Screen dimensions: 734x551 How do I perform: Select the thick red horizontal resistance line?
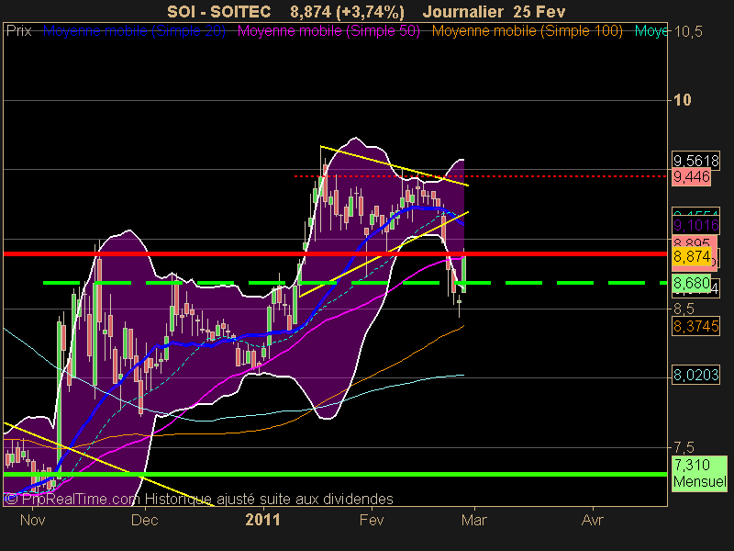[x=335, y=254]
